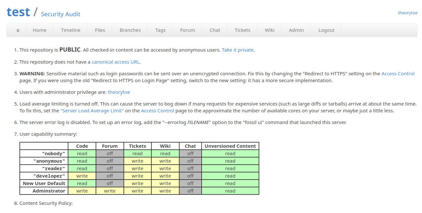This screenshot has width=422, height=213.
Task: Set up a canonical access URL
Action: coord(116,62)
